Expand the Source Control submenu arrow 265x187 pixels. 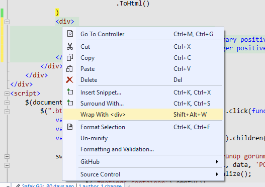click(217, 174)
